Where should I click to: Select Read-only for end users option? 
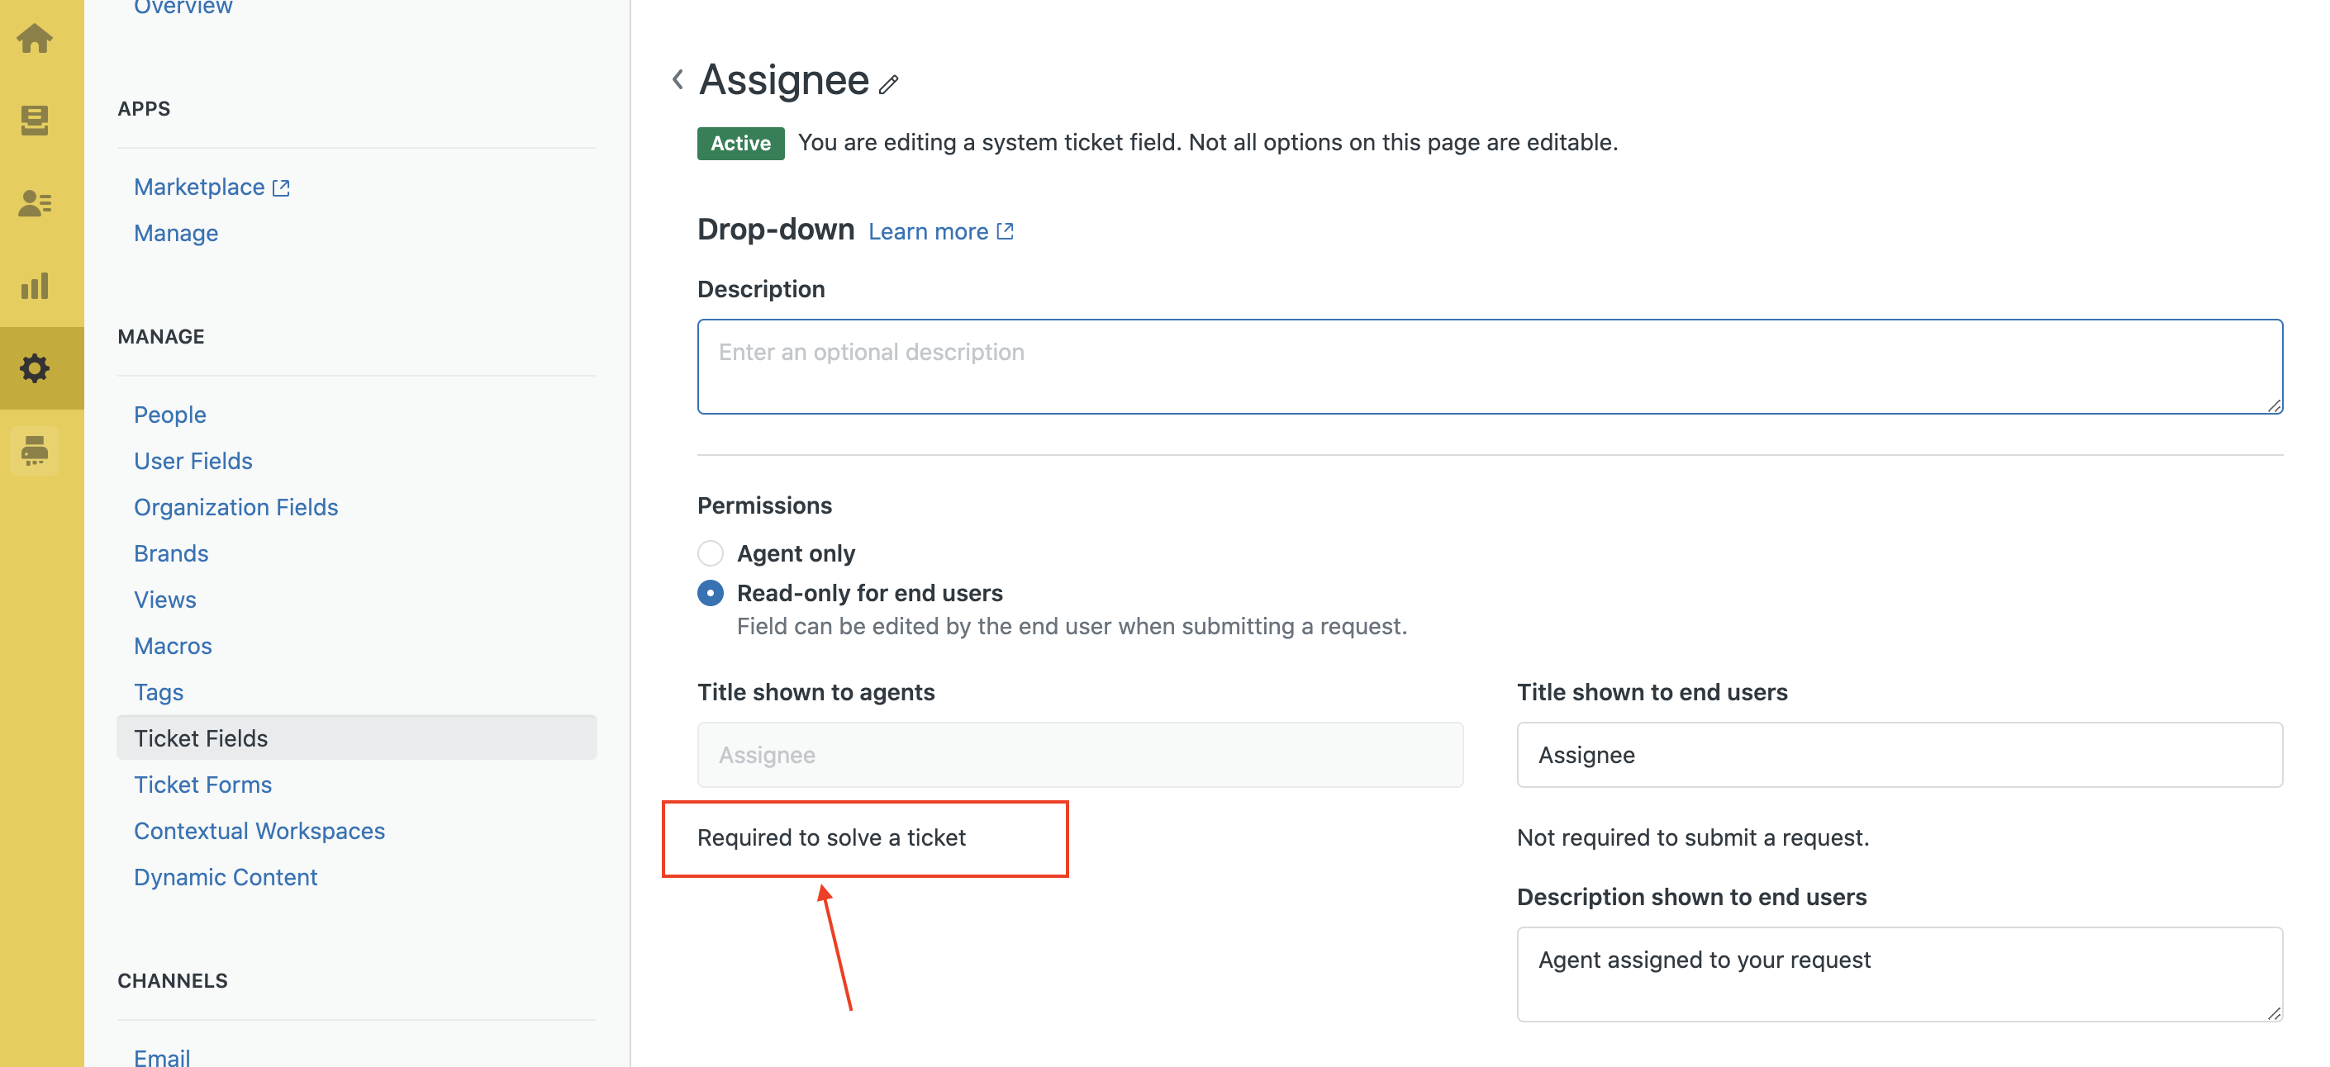(711, 593)
